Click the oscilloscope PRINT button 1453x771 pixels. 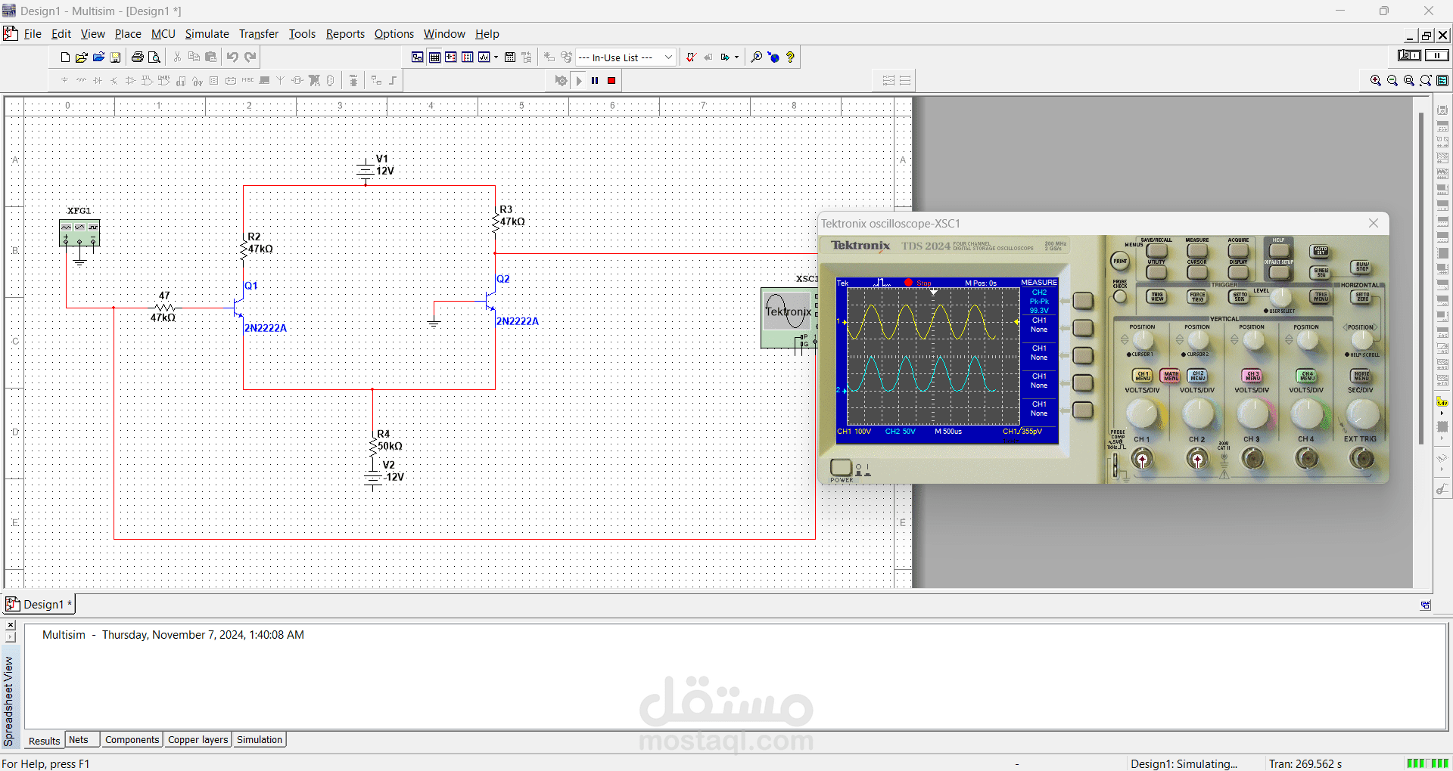tap(1120, 262)
